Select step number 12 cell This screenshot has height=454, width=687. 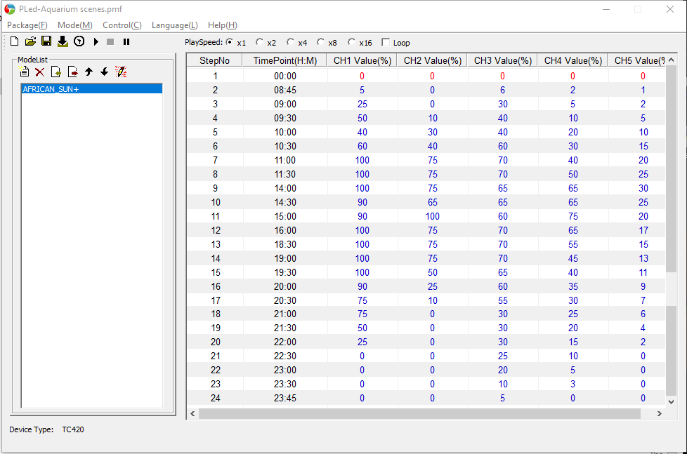pyautogui.click(x=215, y=230)
